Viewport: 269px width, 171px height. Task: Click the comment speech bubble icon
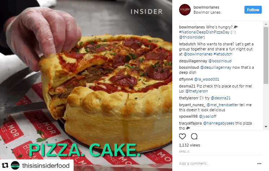coord(194,136)
